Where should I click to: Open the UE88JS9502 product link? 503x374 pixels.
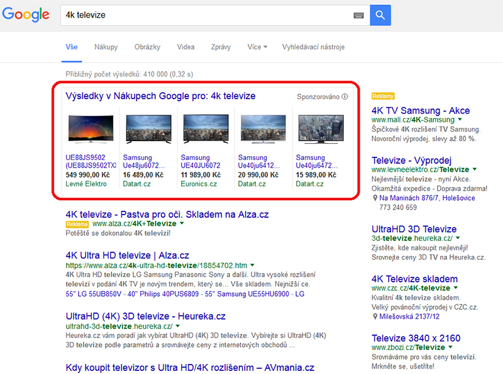[91, 161]
